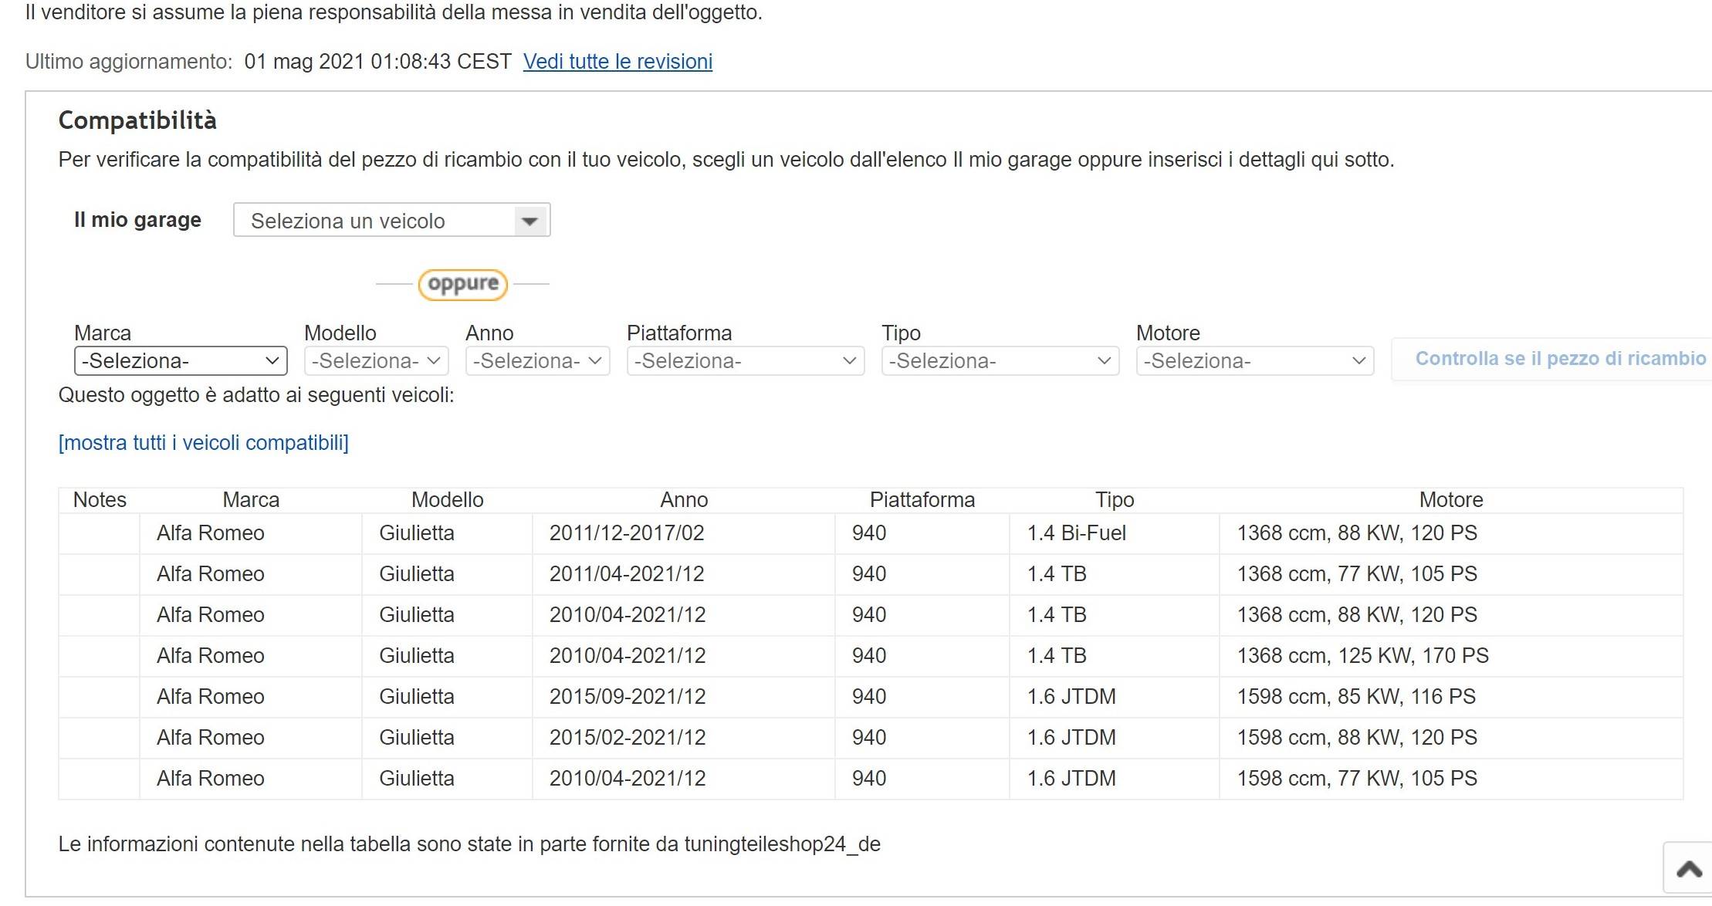
Task: Click the Anno table column header
Action: [684, 500]
